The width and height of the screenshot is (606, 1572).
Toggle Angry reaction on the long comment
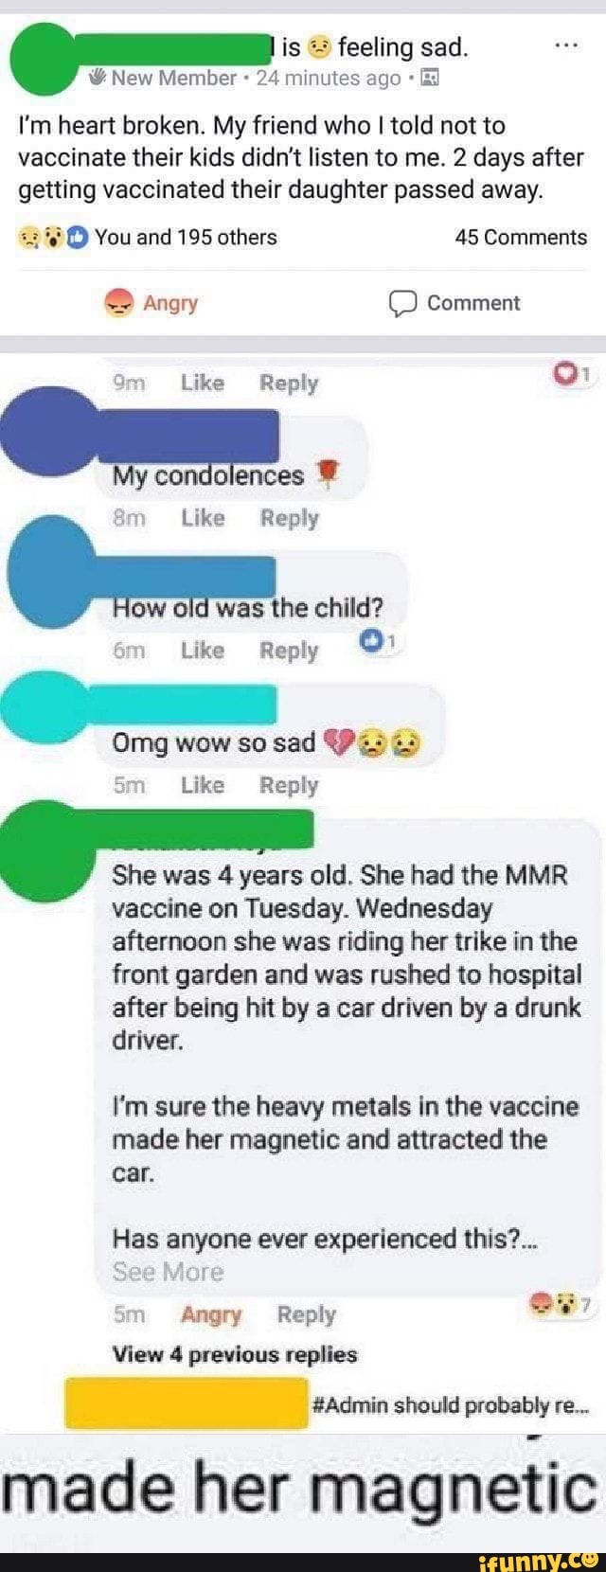(211, 1314)
